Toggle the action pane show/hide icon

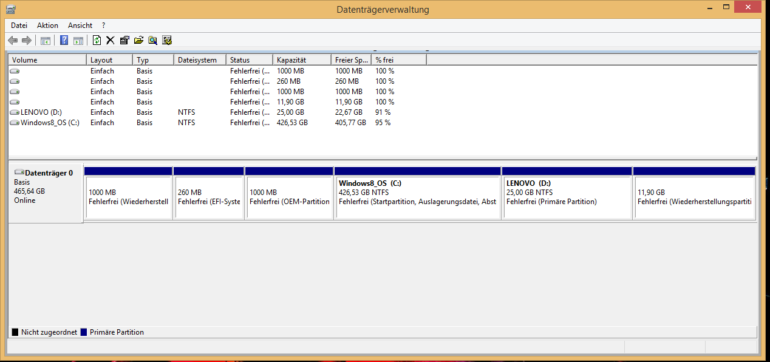click(x=78, y=41)
